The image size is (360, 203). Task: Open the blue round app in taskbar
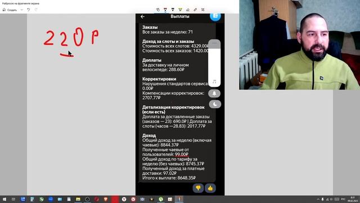pos(51,199)
